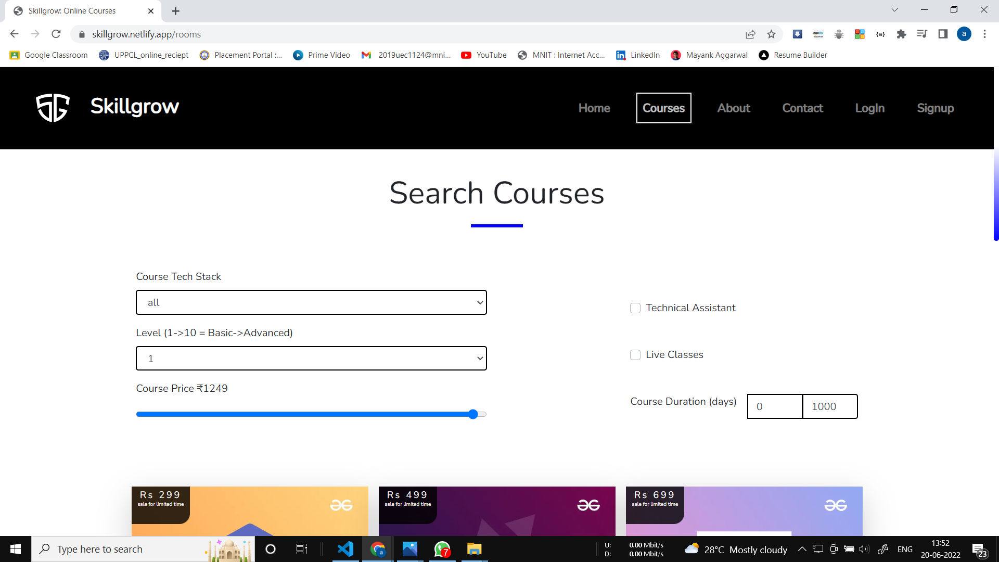Click the share page icon in address bar
This screenshot has width=999, height=562.
(x=750, y=34)
